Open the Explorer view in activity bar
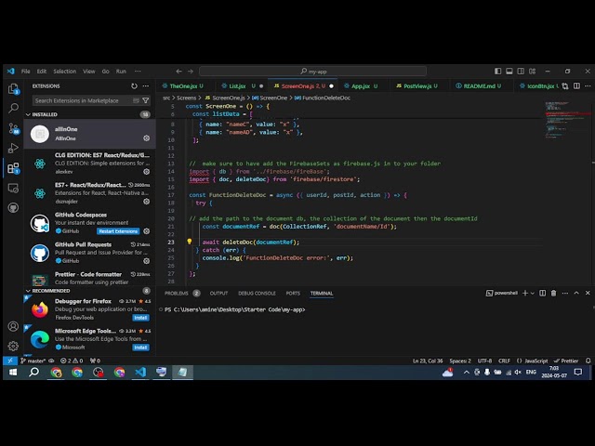This screenshot has width=595, height=446. tap(13, 89)
